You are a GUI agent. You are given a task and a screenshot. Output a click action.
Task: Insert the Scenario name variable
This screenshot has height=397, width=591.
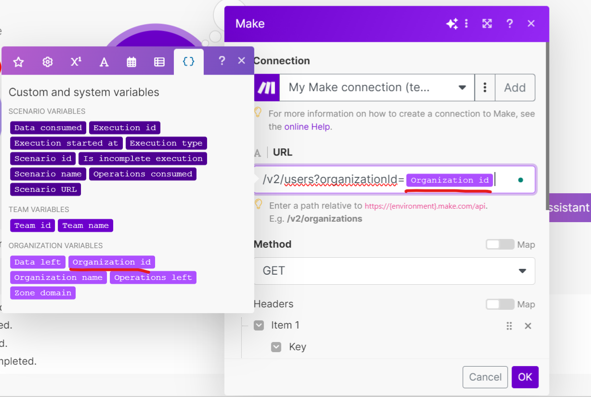pyautogui.click(x=48, y=174)
